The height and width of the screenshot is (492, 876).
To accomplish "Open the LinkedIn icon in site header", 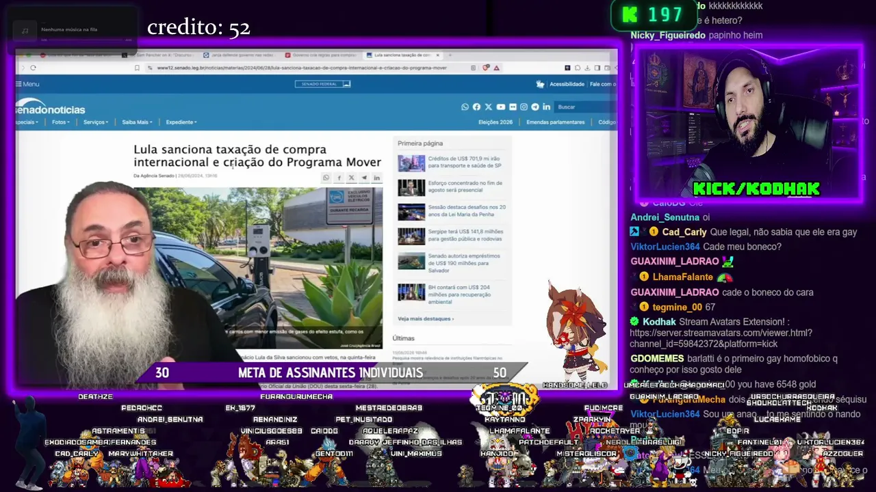I will point(546,107).
